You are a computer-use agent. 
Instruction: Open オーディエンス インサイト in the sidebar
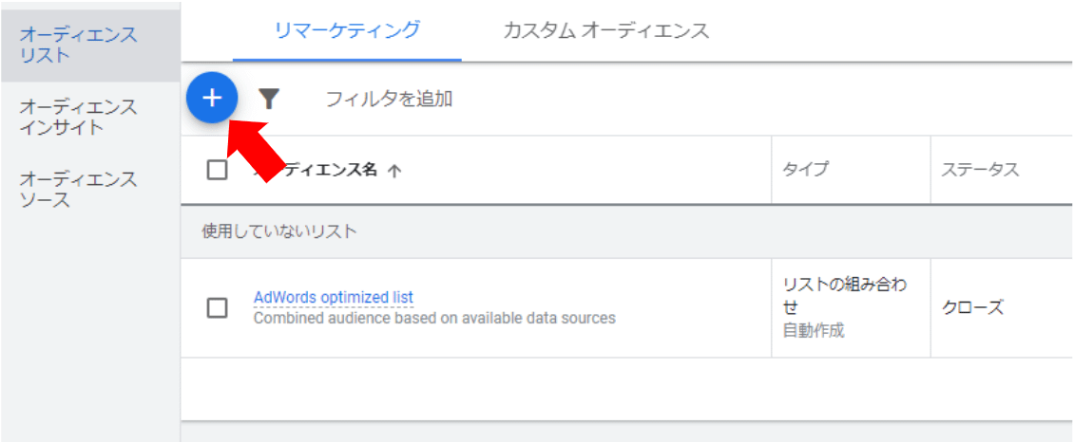click(x=78, y=117)
